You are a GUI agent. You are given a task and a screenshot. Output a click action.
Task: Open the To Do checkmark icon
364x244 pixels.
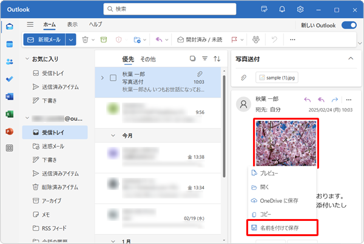click(x=10, y=79)
